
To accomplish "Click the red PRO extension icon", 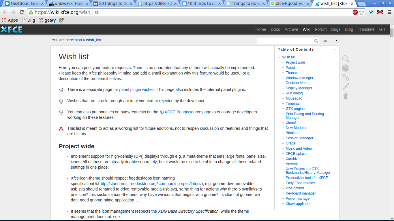I will (x=355, y=12).
